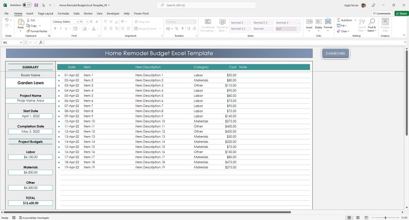409x220 pixels.
Task: Click the AutoSum sigma icon
Action: [x=338, y=20]
